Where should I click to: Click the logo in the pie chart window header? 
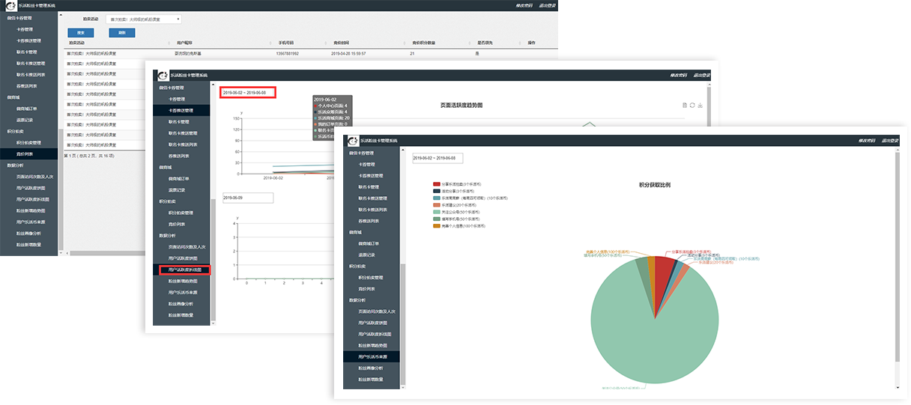pos(350,140)
